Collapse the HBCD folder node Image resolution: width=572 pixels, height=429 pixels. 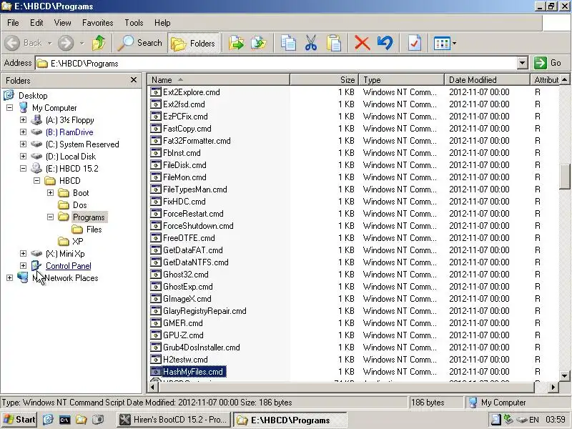tap(37, 181)
